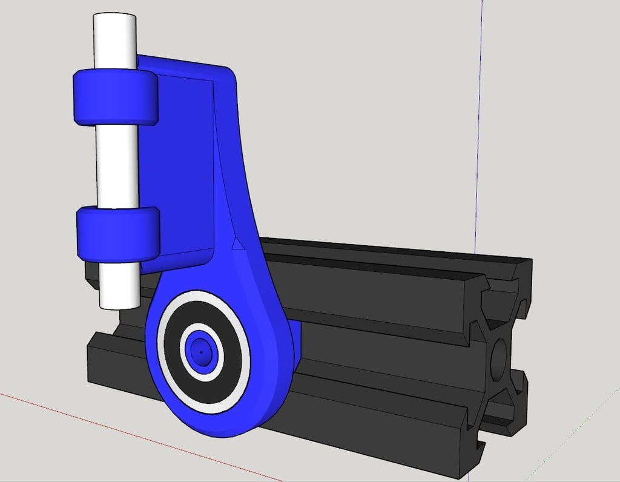Click the top rounded edge of the blue clamp

(182, 64)
